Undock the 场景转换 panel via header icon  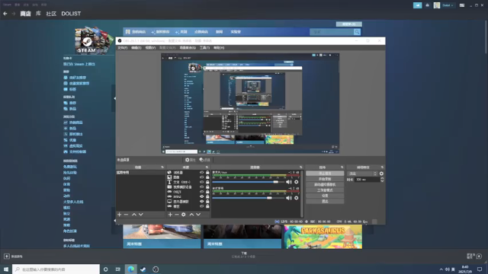click(382, 167)
